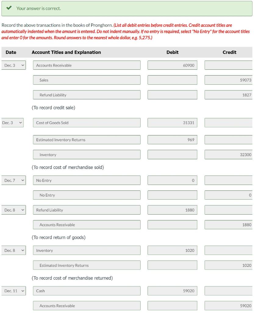Screen dimensions: 254x313
Task: Click the 1880 Refund Liability debit field
Action: click(172, 210)
